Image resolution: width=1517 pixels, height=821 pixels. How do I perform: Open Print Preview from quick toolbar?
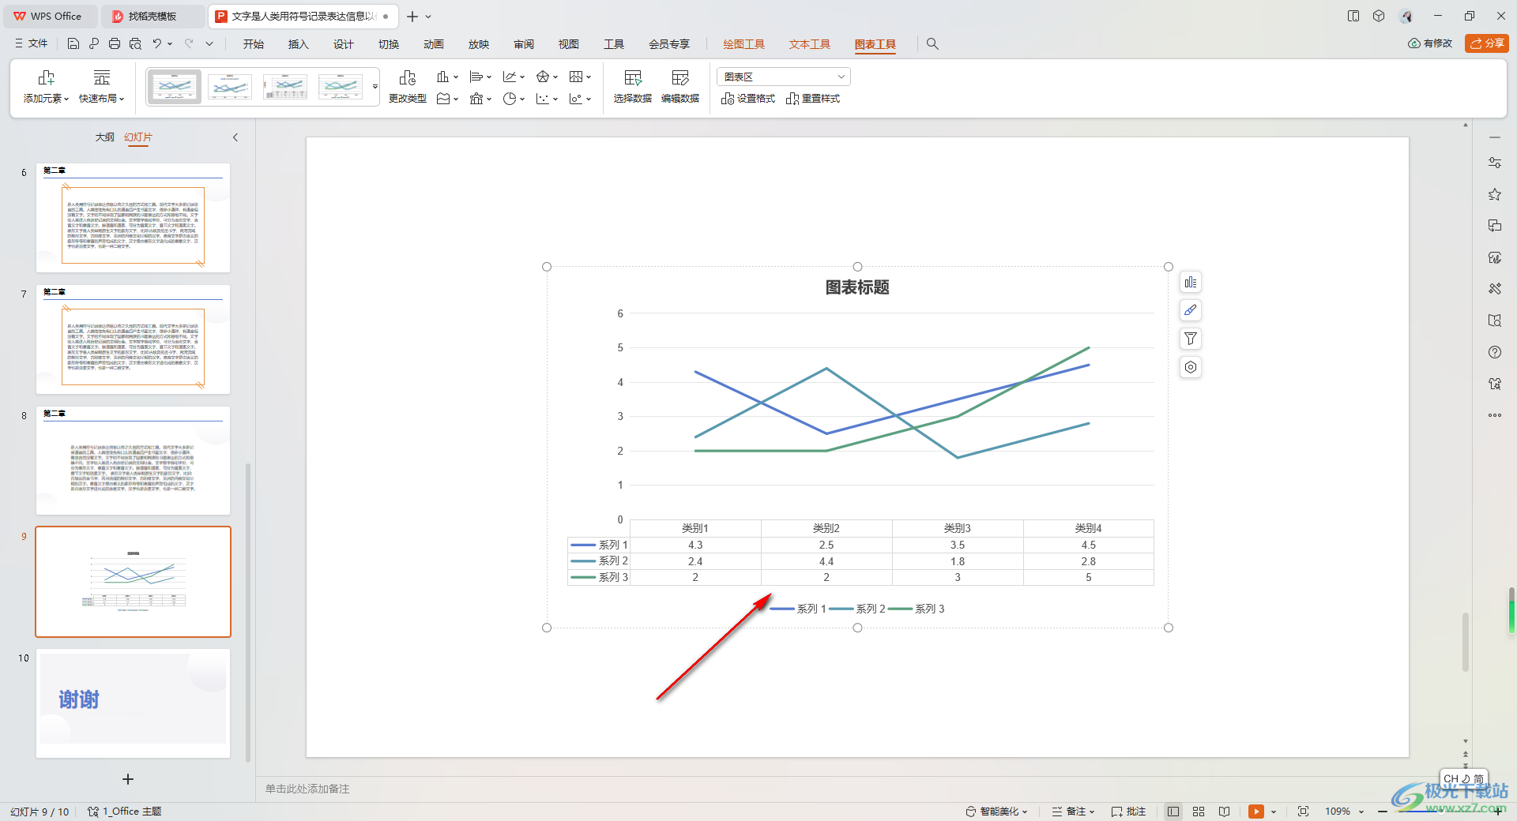[x=135, y=44]
